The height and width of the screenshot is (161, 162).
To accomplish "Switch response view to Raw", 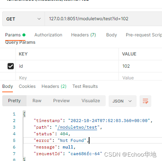I will 37,101.
